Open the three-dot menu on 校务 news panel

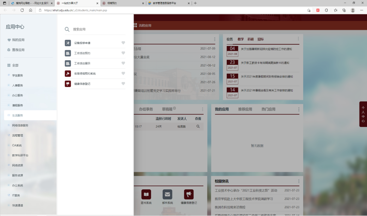pos(298,39)
